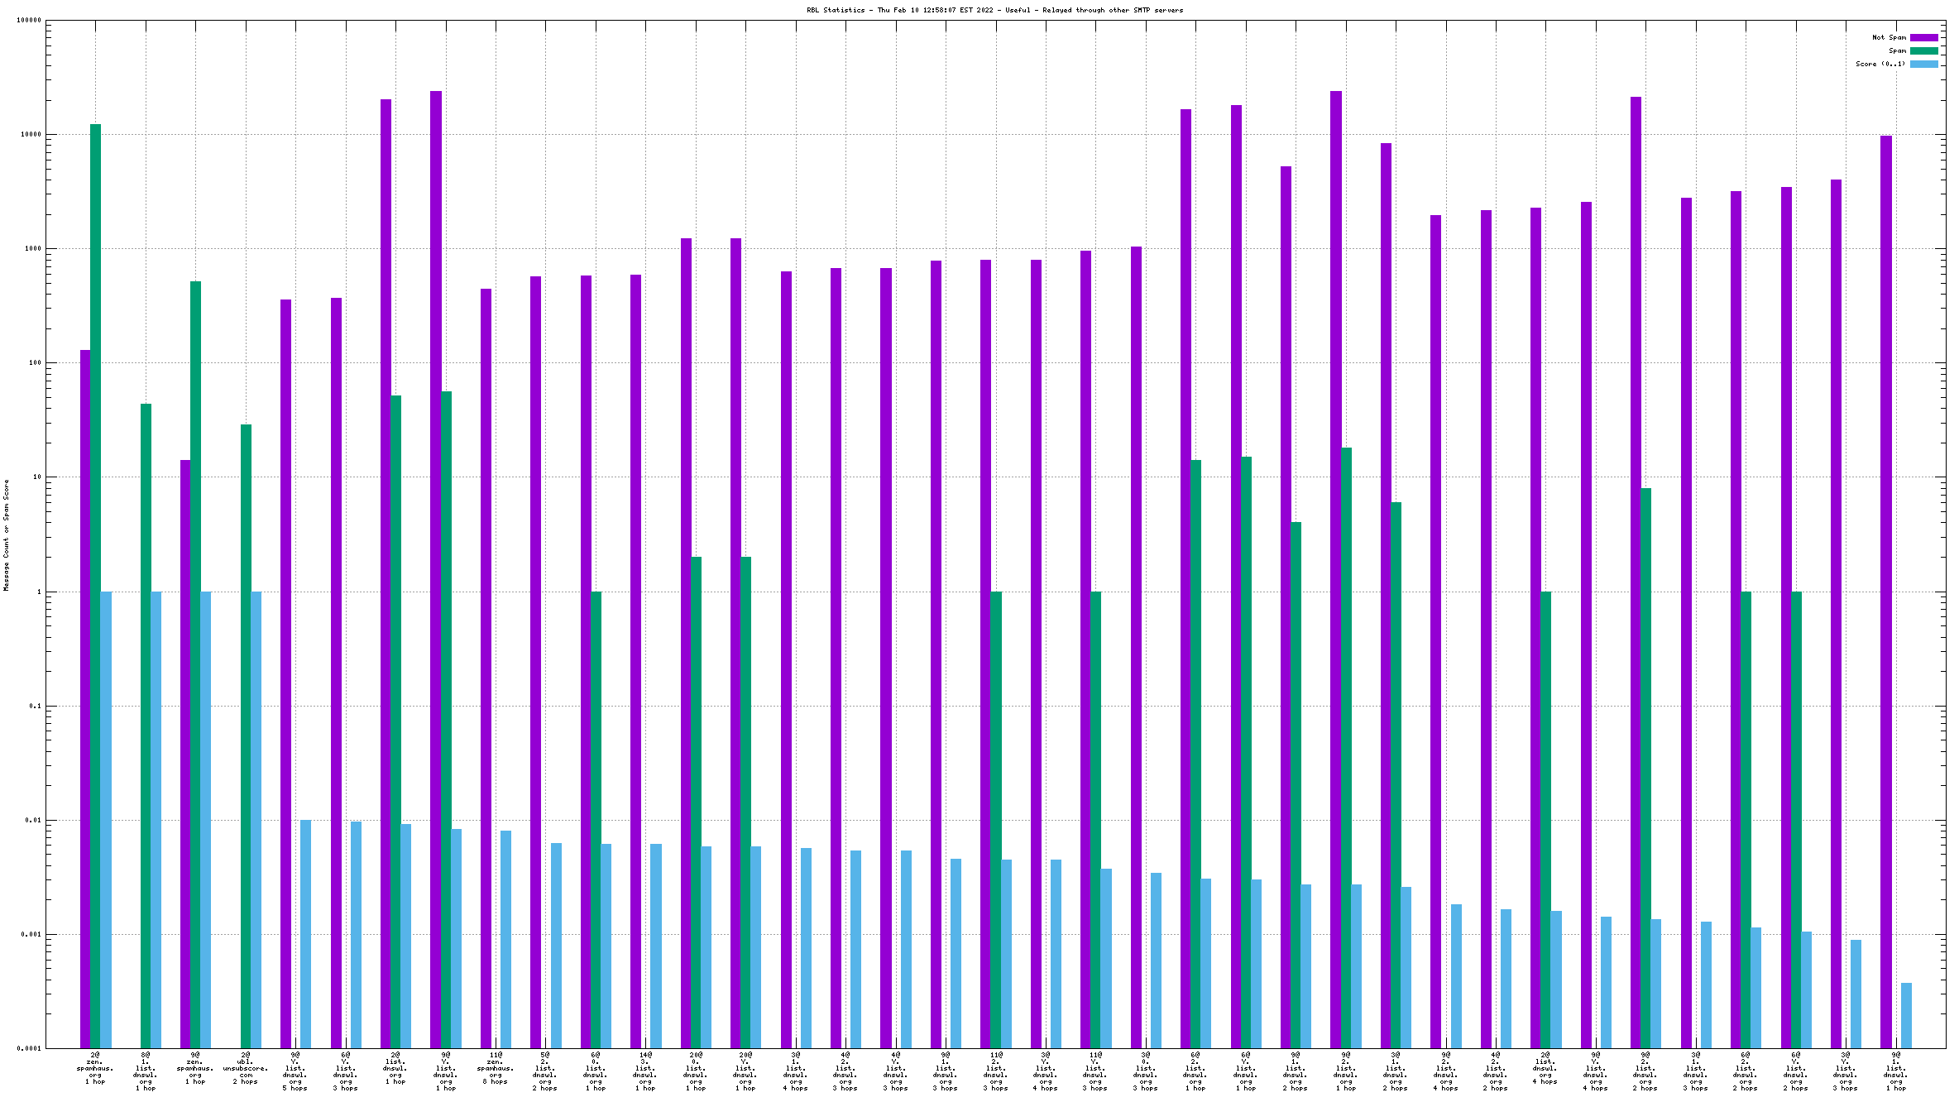
Task: Click the first purple Not Spam bar
Action: [x=84, y=699]
